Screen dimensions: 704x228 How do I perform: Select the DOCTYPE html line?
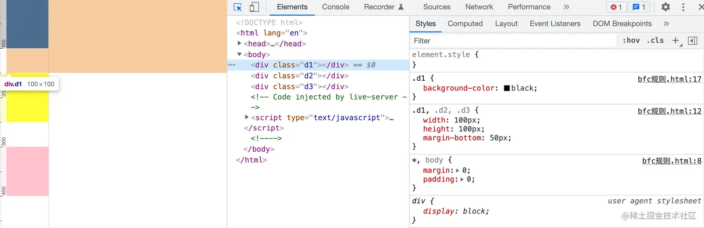click(x=269, y=22)
